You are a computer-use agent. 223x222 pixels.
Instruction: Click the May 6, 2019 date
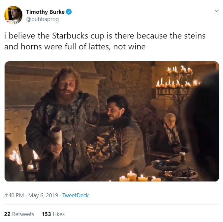[43, 195]
